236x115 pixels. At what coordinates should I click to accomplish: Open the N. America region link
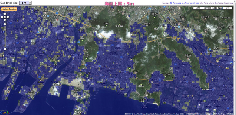[175, 3]
